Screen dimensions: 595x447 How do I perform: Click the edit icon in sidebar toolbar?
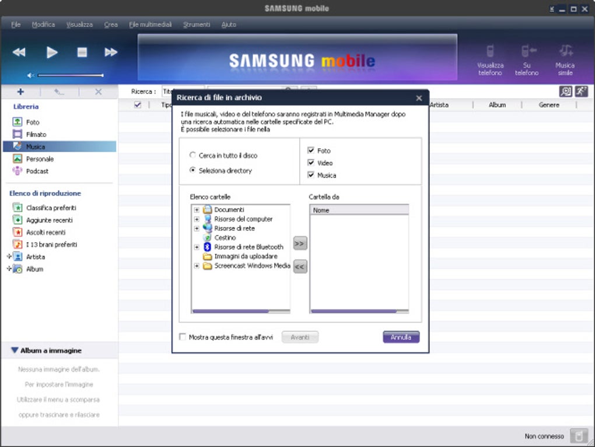59,92
